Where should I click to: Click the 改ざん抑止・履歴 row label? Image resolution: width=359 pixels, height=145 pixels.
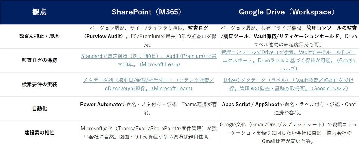click(x=39, y=37)
